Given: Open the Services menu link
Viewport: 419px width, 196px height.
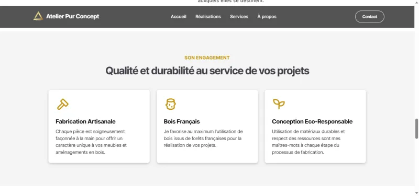Looking at the screenshot, I should pos(239,17).
